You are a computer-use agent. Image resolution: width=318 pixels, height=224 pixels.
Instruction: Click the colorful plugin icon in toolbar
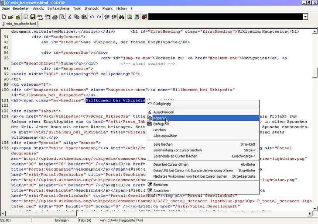click(144, 17)
